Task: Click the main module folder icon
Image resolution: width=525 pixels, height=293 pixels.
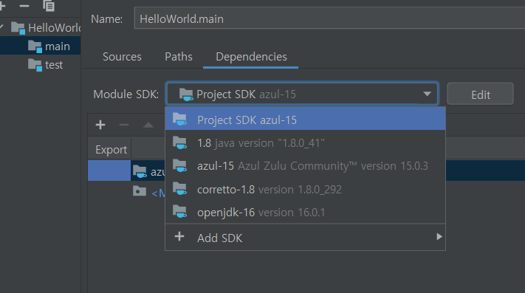Action: tap(35, 46)
